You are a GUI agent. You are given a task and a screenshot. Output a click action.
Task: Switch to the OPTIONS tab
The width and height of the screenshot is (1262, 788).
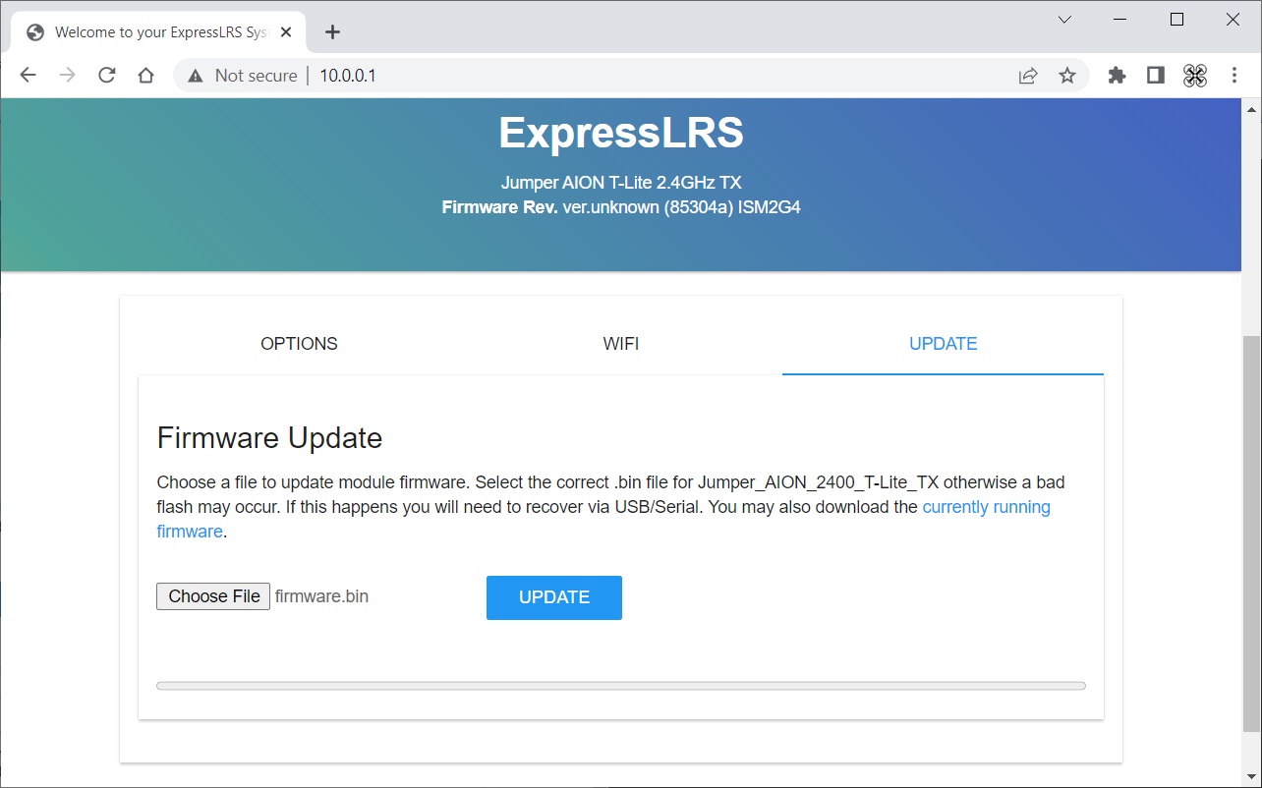point(299,344)
